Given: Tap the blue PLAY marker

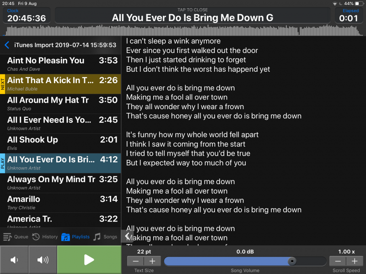Looking at the screenshot, I should [3, 163].
